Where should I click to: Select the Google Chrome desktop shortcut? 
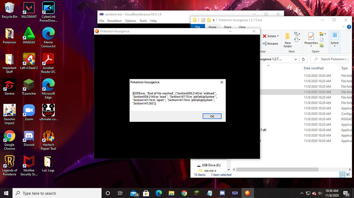[9, 140]
